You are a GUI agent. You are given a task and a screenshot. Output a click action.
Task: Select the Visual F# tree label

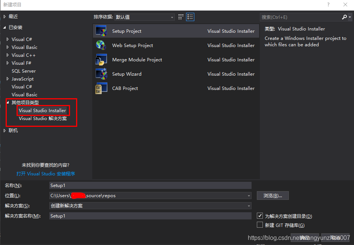coord(21,63)
